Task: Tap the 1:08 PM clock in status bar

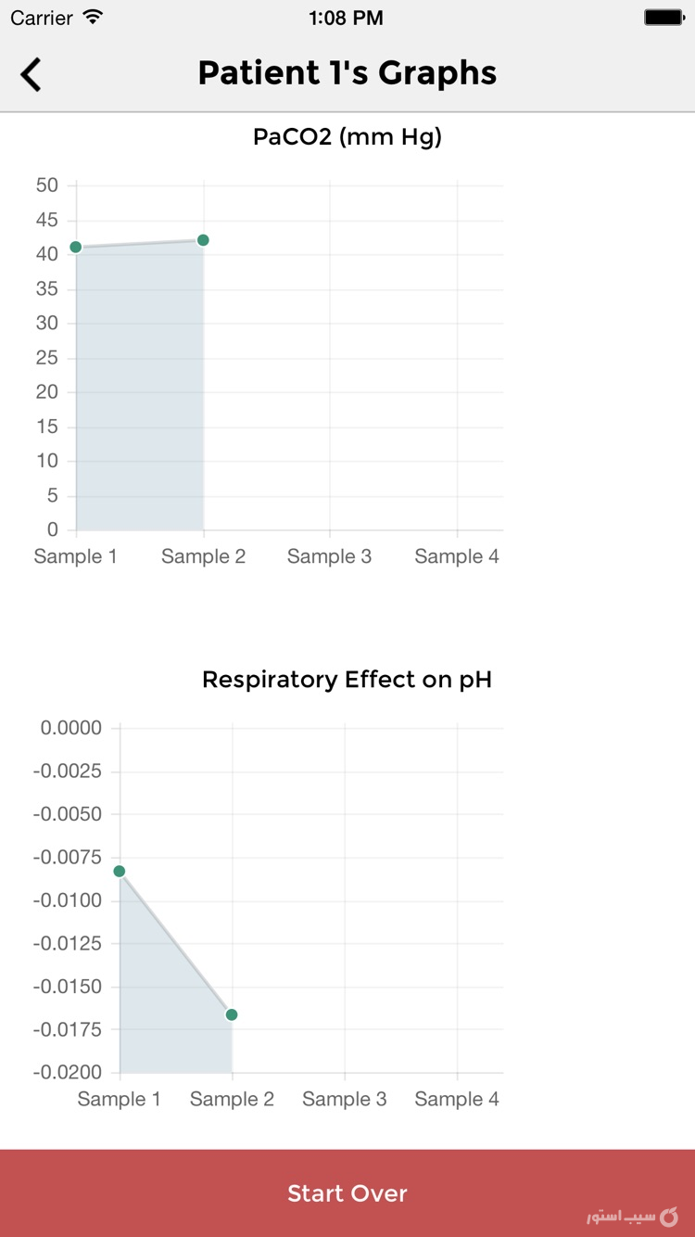Action: tap(347, 17)
